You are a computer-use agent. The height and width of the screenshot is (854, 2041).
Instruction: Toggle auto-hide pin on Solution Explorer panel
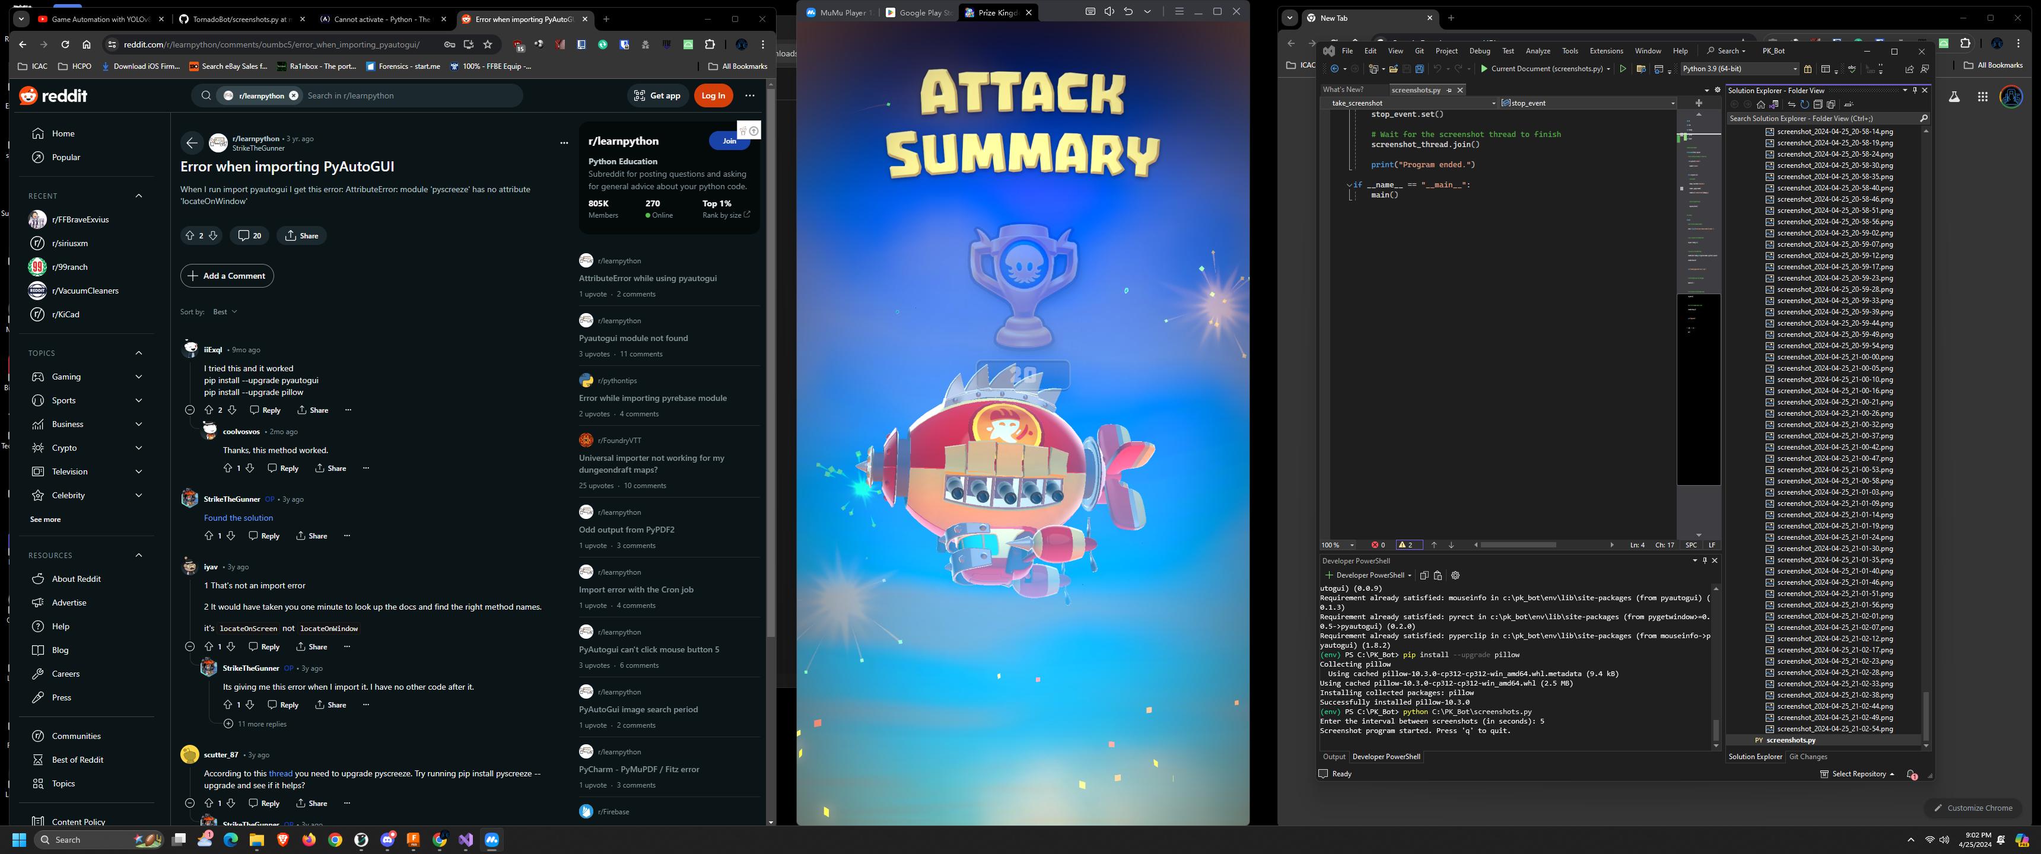click(x=1914, y=90)
